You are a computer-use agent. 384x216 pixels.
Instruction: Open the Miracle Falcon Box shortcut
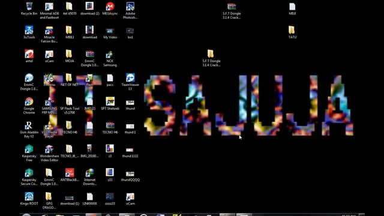(x=49, y=30)
